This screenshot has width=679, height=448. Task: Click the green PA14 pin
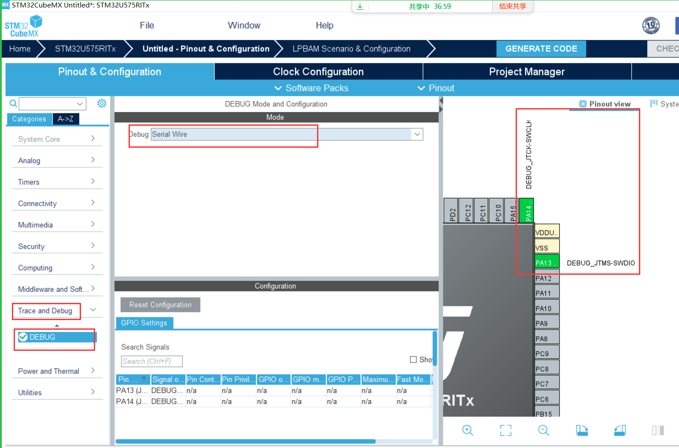pyautogui.click(x=527, y=211)
